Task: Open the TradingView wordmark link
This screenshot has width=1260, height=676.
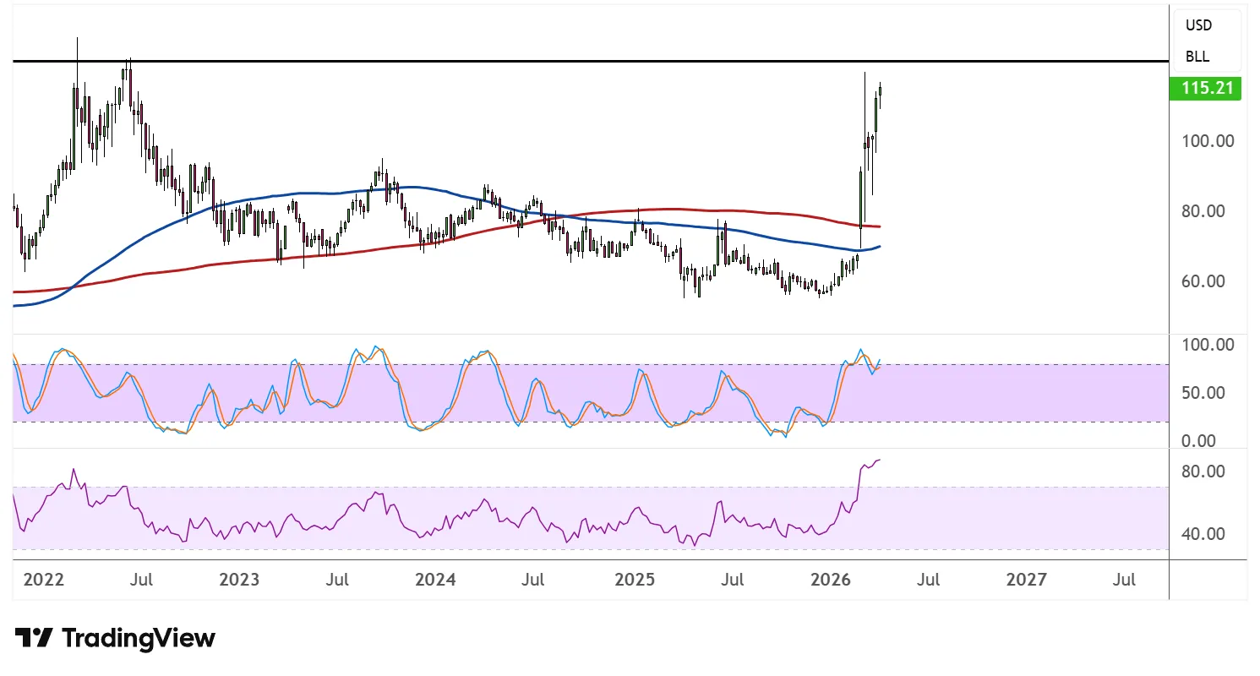Action: click(x=139, y=638)
